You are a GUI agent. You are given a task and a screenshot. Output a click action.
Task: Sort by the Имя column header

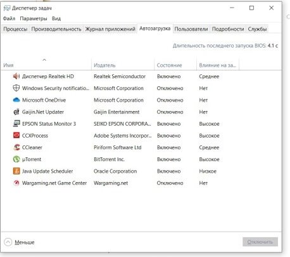pos(8,65)
